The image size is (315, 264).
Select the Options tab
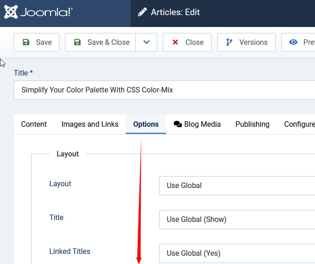pos(146,124)
